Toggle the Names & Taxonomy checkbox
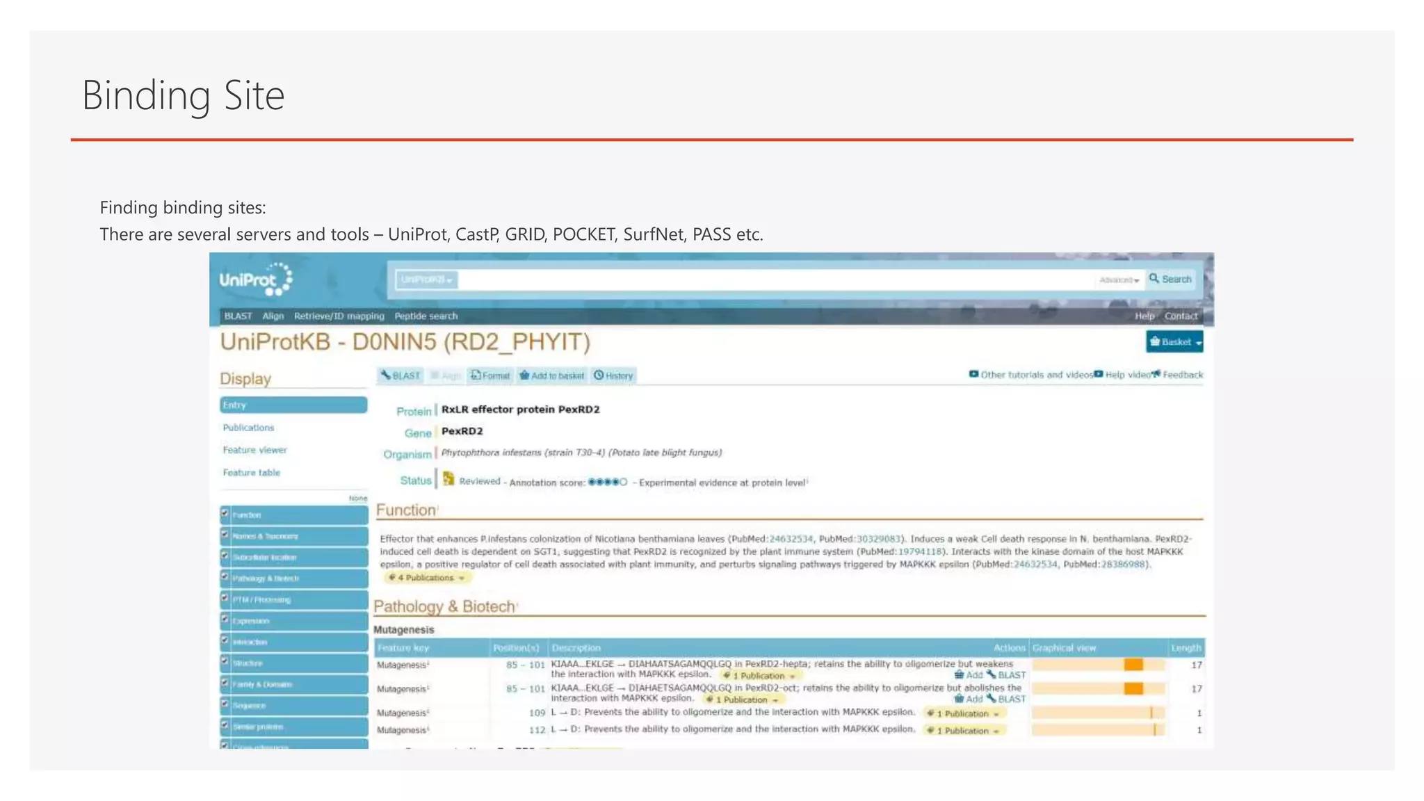 (225, 535)
